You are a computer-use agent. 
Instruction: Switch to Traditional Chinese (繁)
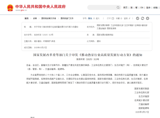(x=137, y=8)
